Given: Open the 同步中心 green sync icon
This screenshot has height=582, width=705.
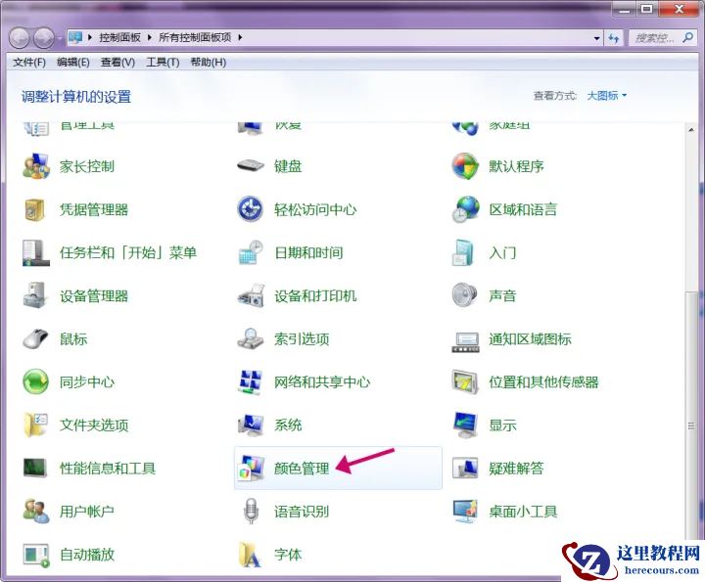Looking at the screenshot, I should [x=35, y=381].
